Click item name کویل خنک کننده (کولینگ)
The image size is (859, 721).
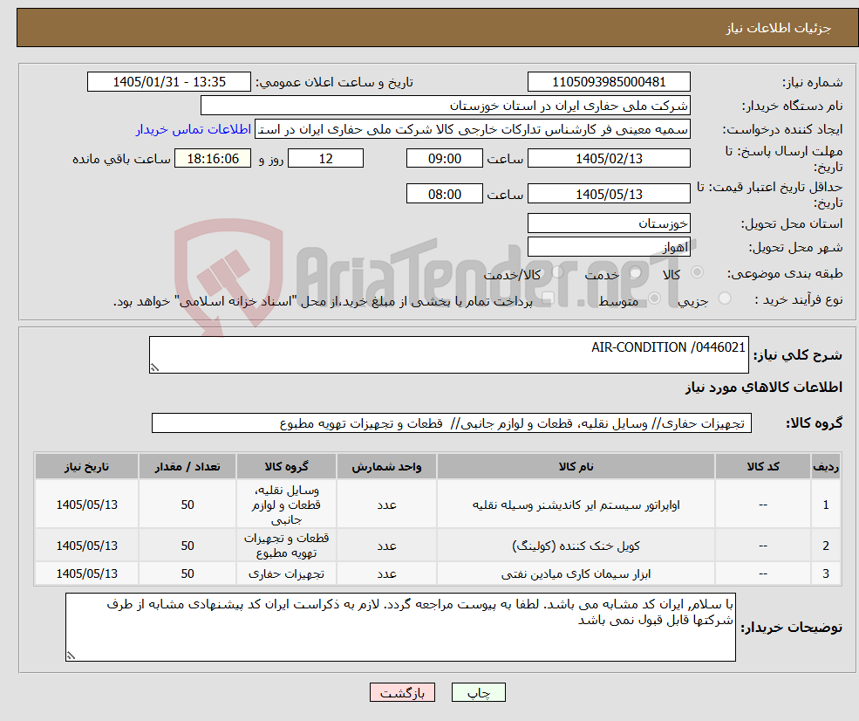pos(576,546)
